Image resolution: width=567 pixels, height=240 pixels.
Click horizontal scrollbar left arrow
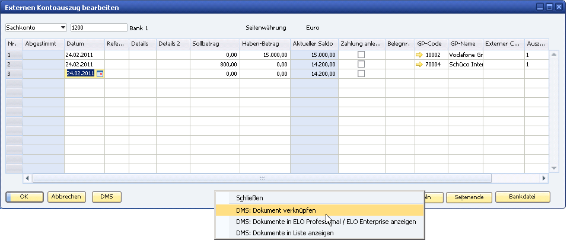[27, 178]
